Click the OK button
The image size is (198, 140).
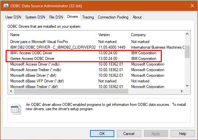click(102, 134)
